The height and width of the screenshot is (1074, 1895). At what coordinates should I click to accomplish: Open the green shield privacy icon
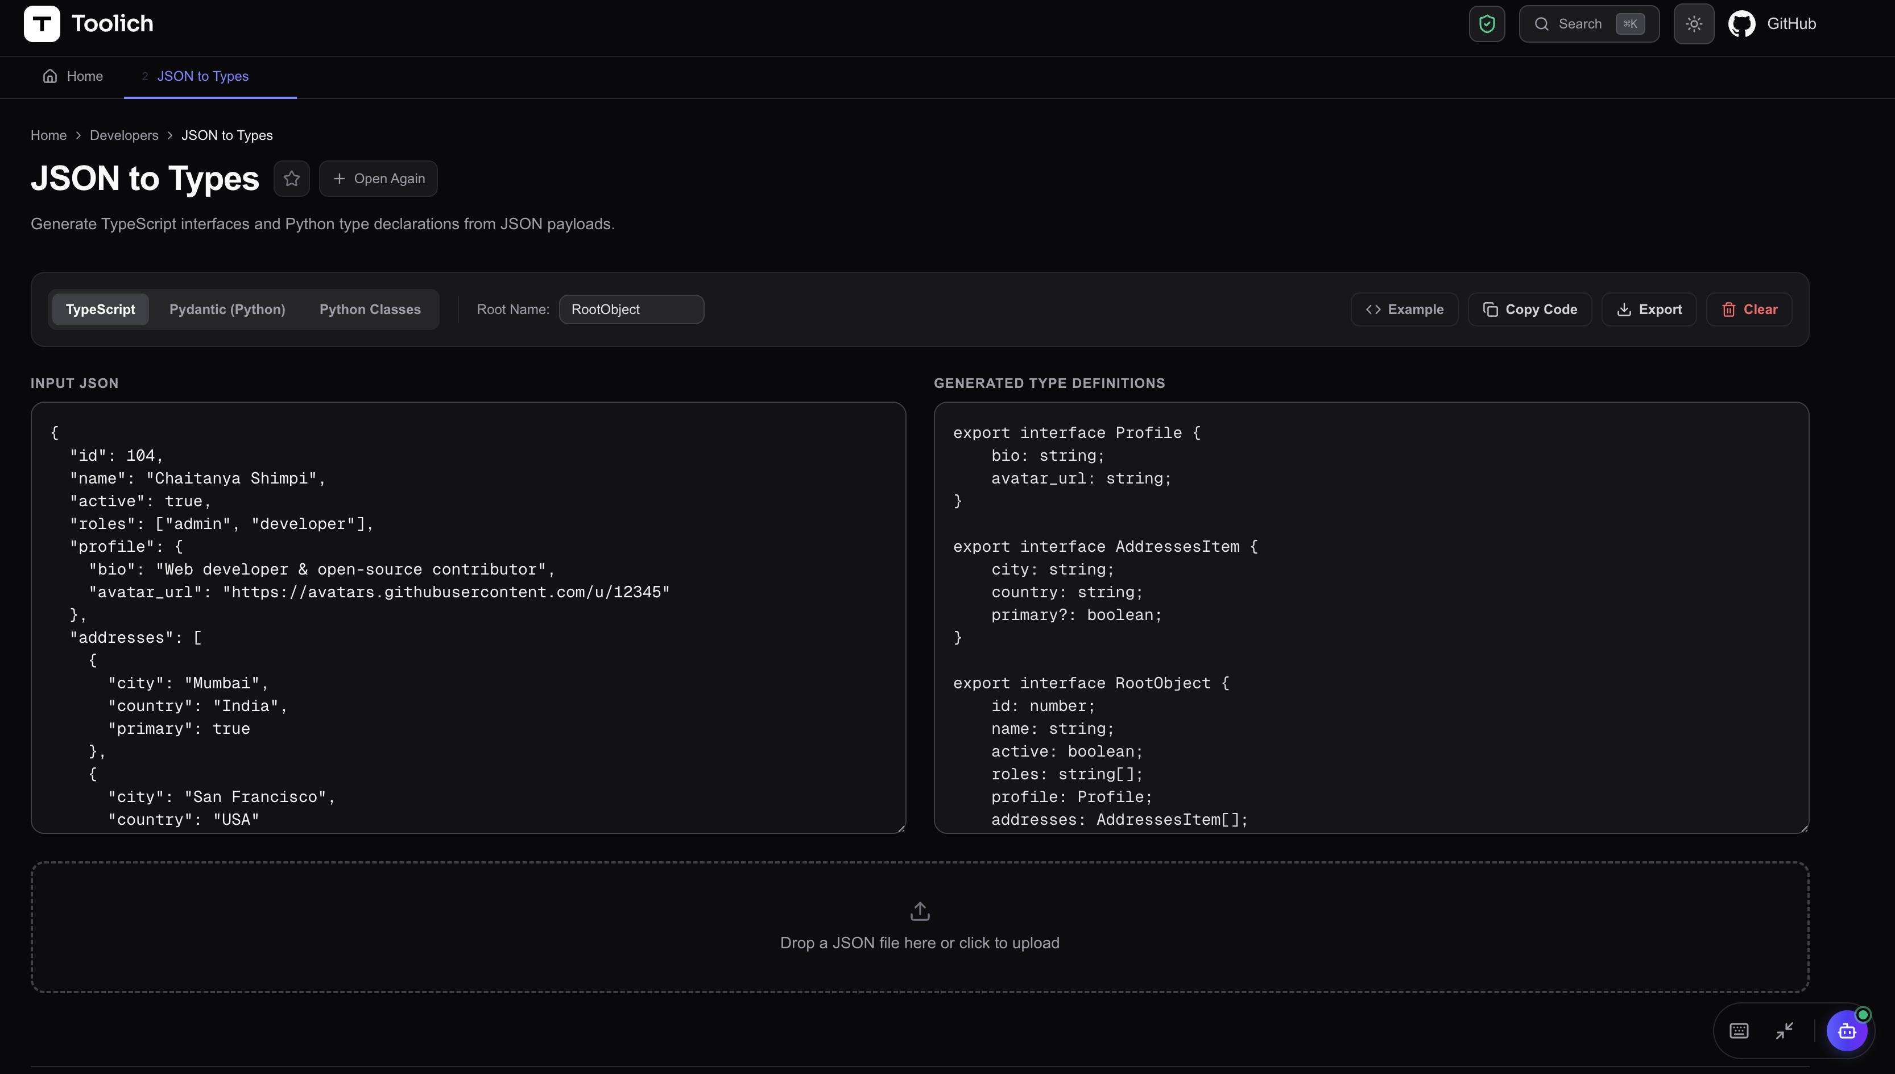[x=1487, y=23]
